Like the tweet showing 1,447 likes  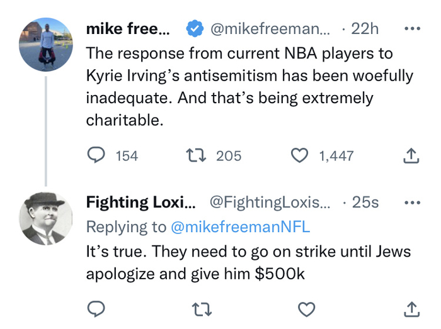300,155
